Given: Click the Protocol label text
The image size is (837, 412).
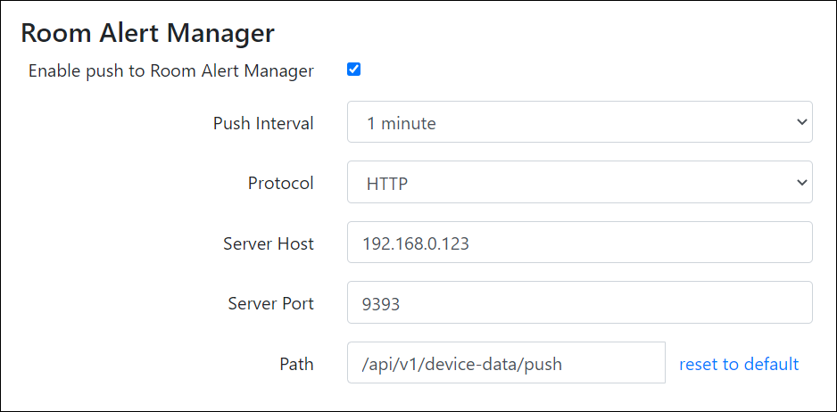Looking at the screenshot, I should coord(280,184).
